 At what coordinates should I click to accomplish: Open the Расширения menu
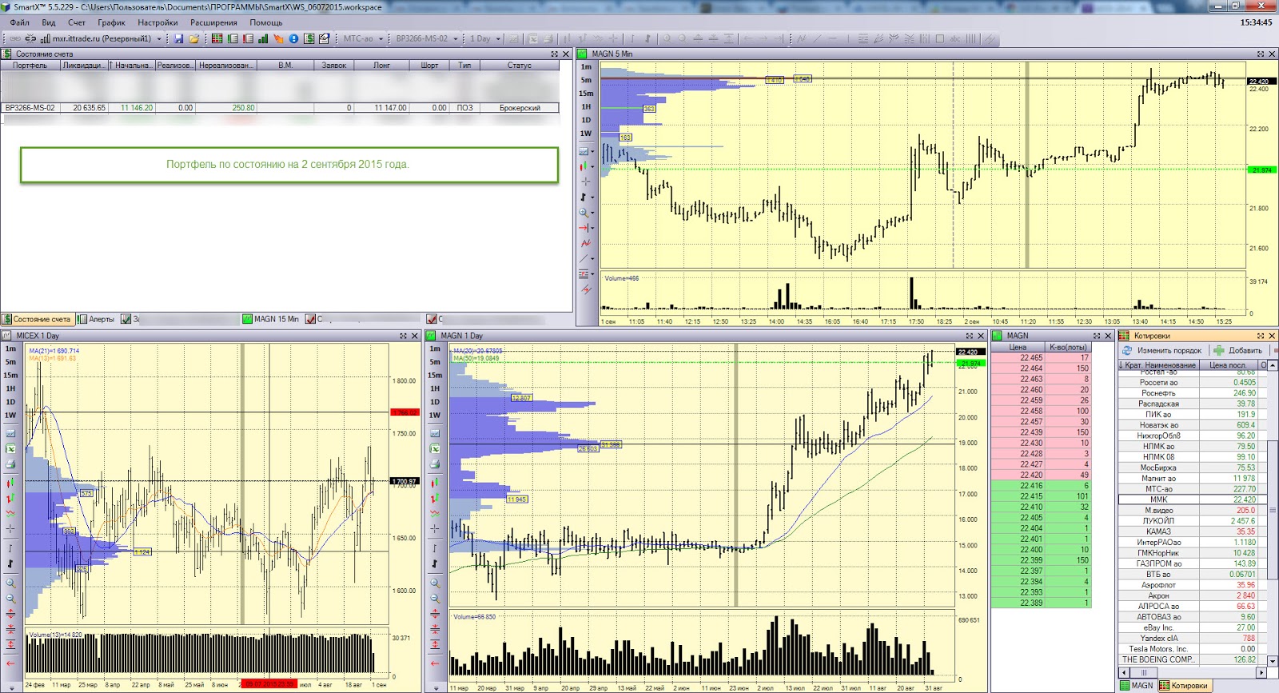tap(213, 22)
